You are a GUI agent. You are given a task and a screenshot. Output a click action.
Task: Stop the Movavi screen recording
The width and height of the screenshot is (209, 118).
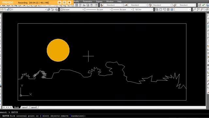69,3
